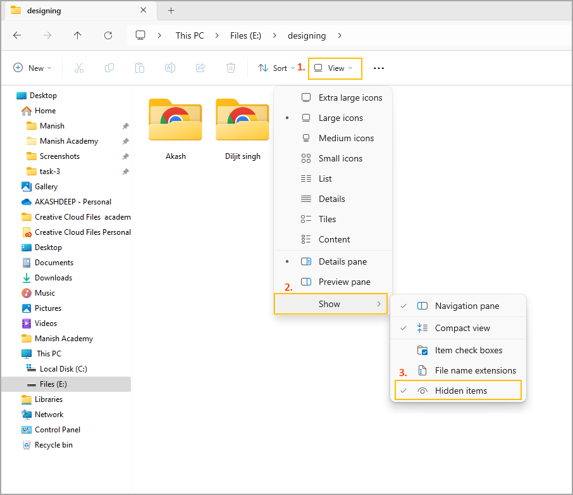This screenshot has height=495, width=573.
Task: Select Extra large icons view
Action: [350, 97]
